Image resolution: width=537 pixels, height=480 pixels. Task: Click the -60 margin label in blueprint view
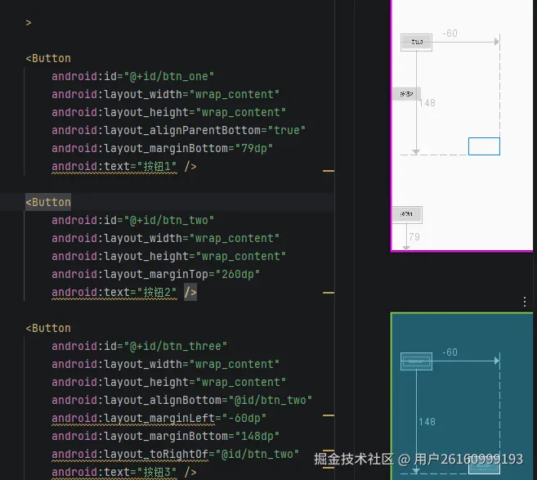[450, 352]
